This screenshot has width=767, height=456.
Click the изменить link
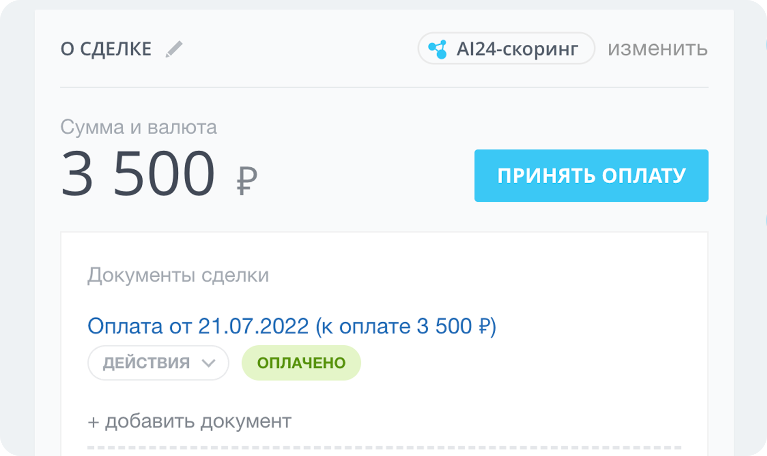pyautogui.click(x=657, y=49)
